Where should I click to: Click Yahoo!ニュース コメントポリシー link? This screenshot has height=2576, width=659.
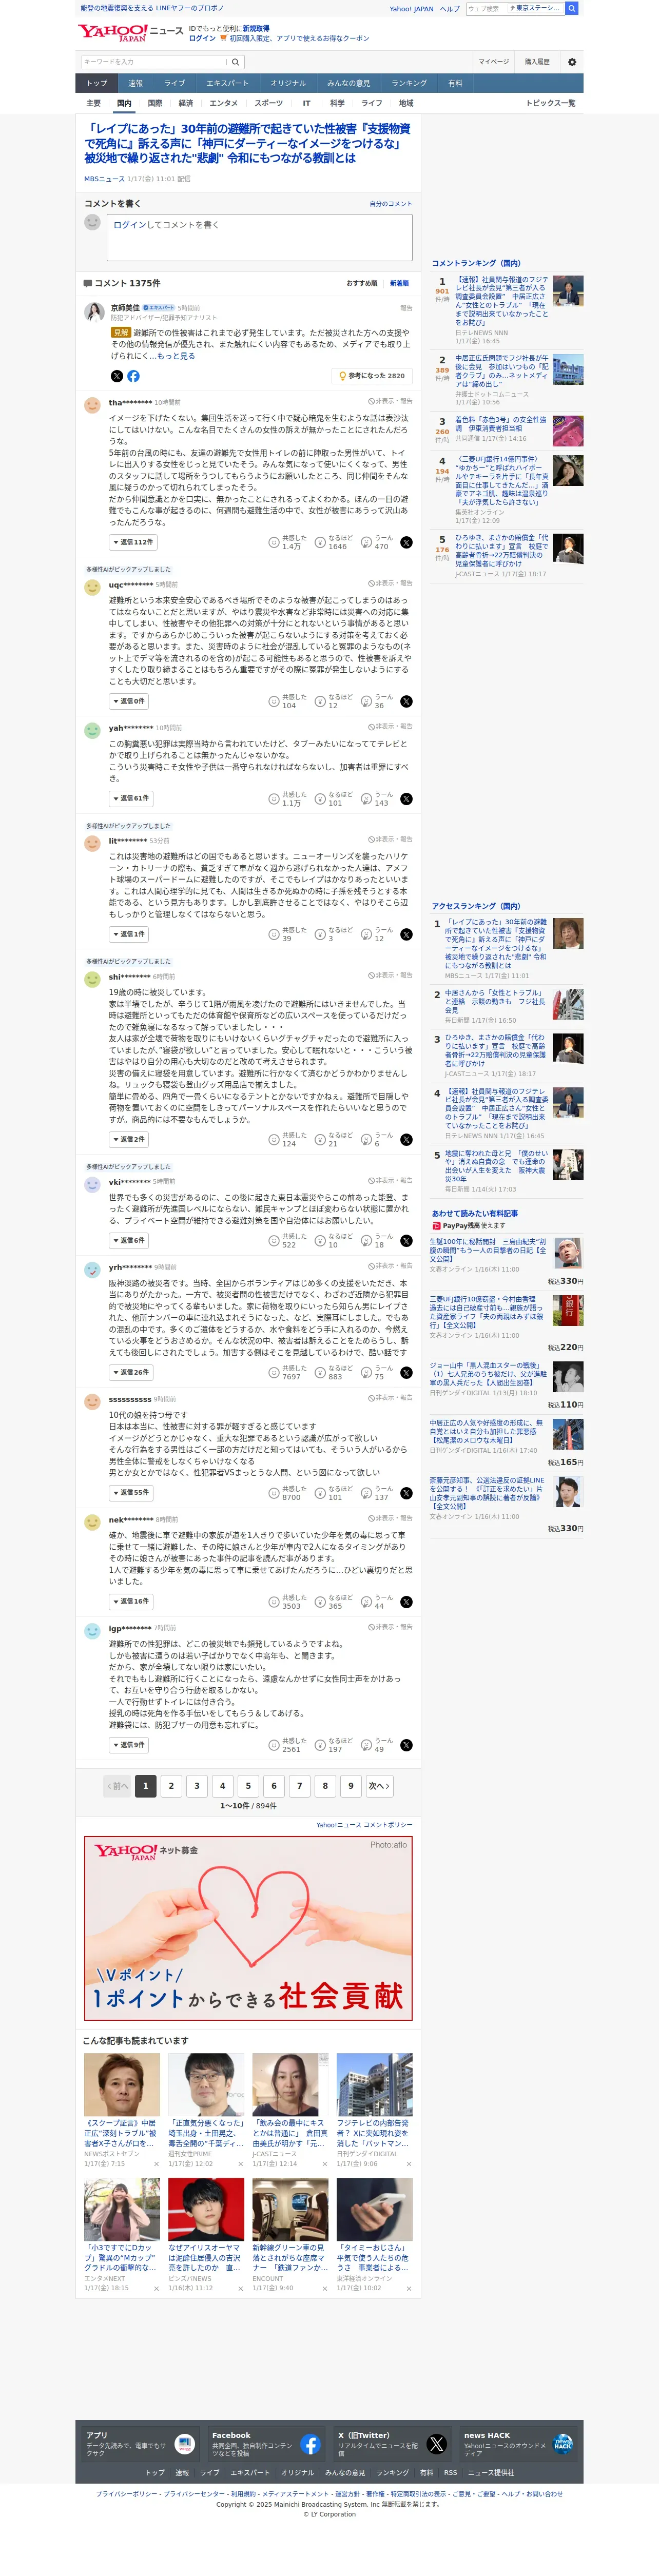click(364, 1825)
